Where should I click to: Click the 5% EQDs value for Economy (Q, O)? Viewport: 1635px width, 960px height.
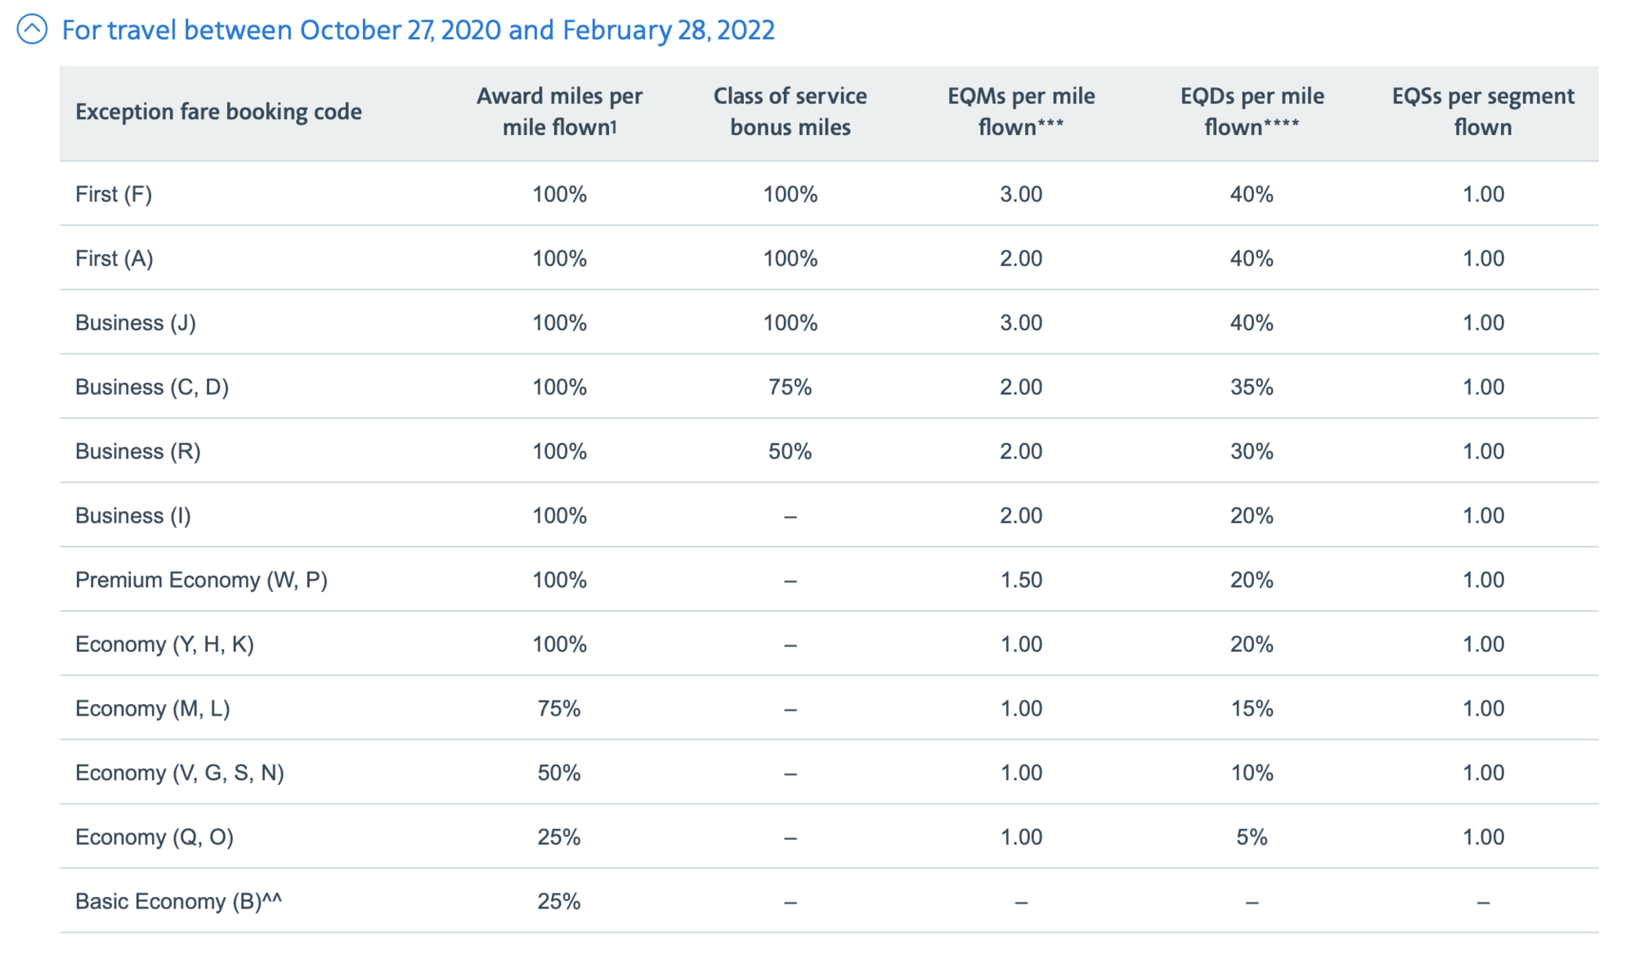pyautogui.click(x=1252, y=837)
